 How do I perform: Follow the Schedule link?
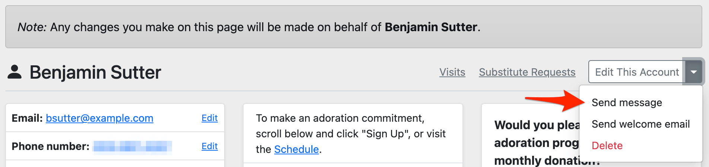(x=296, y=149)
